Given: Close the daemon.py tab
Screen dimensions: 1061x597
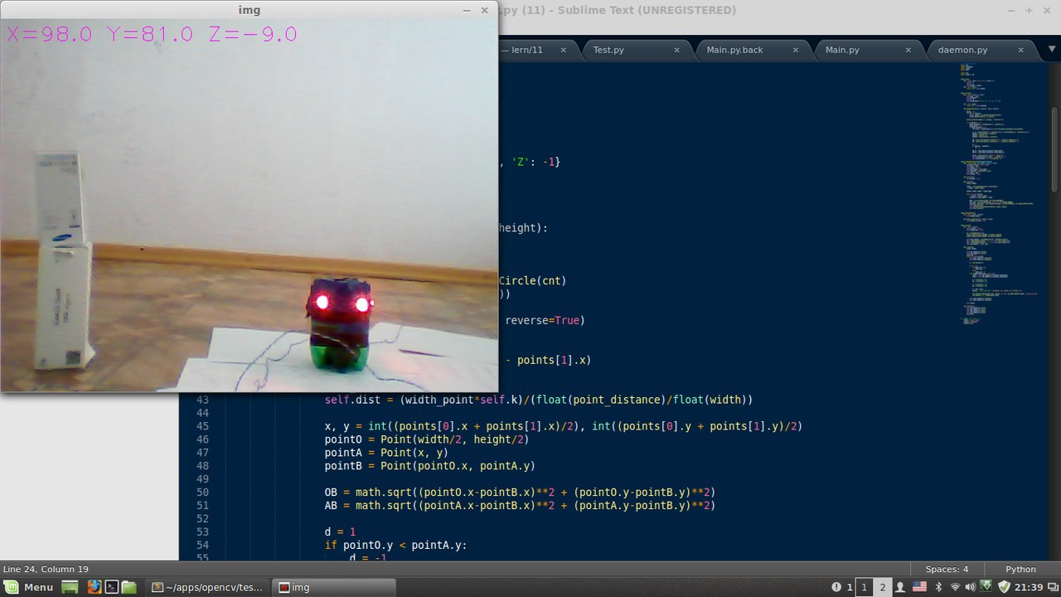Looking at the screenshot, I should 1021,50.
